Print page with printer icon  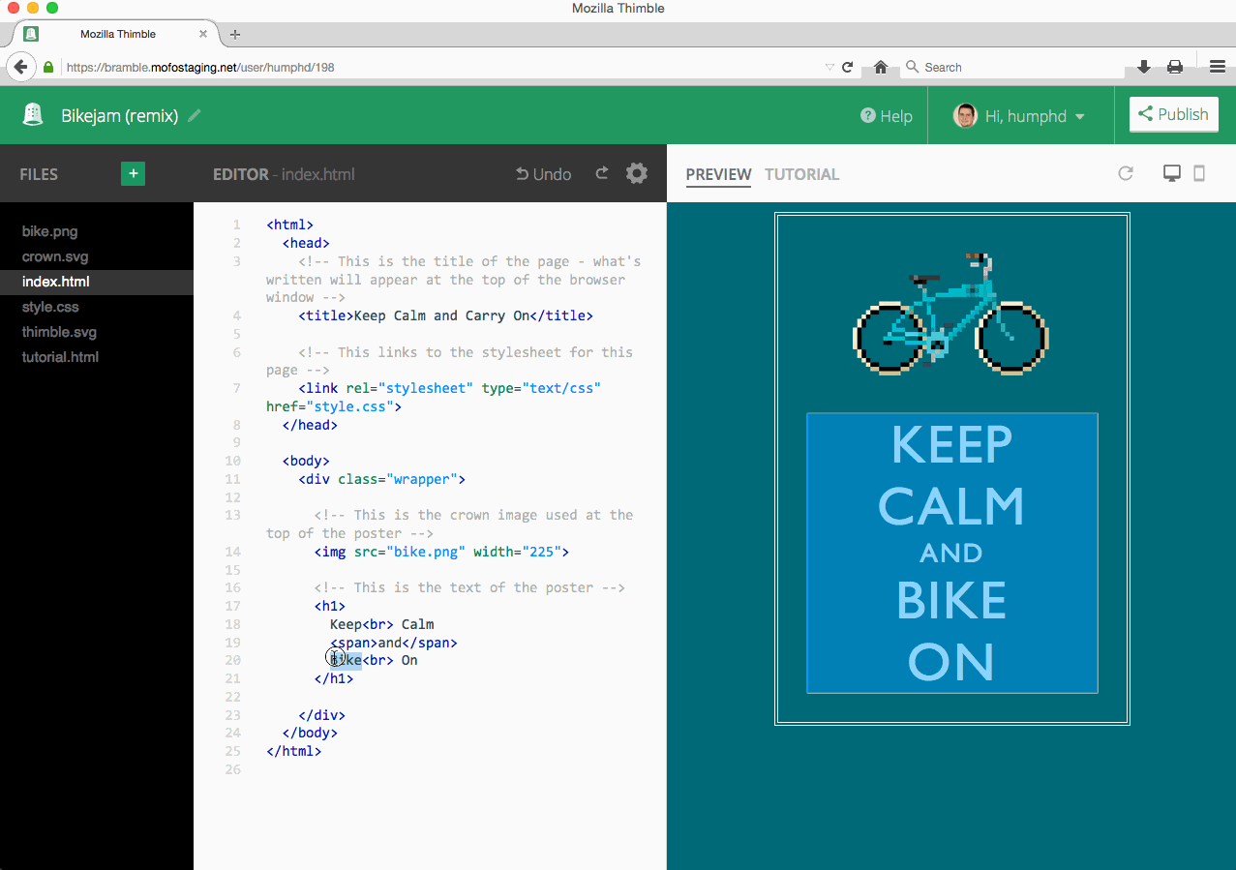(1175, 67)
